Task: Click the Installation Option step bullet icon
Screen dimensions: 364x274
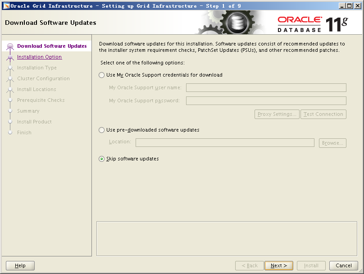Action: click(10, 57)
